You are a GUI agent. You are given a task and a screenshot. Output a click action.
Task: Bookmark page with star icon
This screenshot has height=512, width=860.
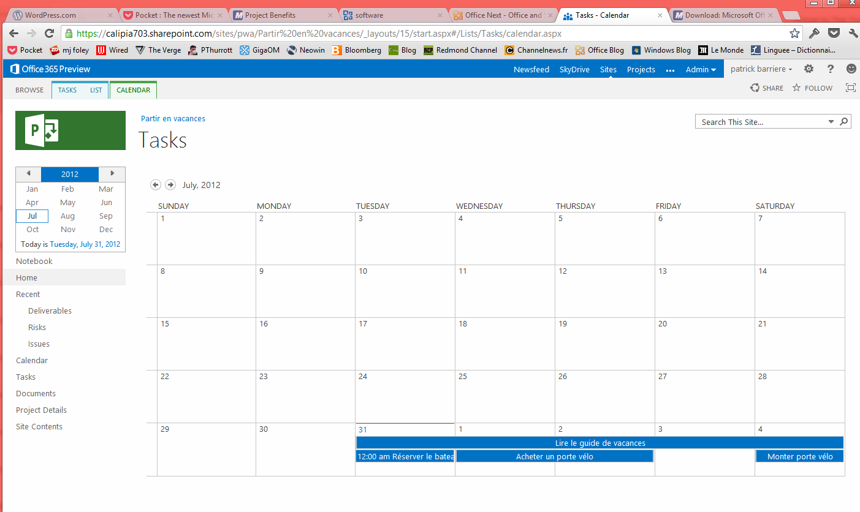pyautogui.click(x=794, y=34)
